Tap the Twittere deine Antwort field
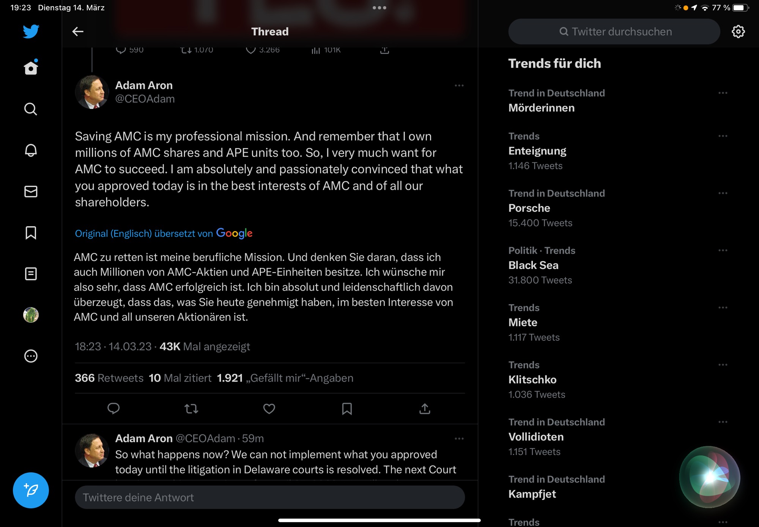Viewport: 759px width, 527px height. pyautogui.click(x=269, y=497)
